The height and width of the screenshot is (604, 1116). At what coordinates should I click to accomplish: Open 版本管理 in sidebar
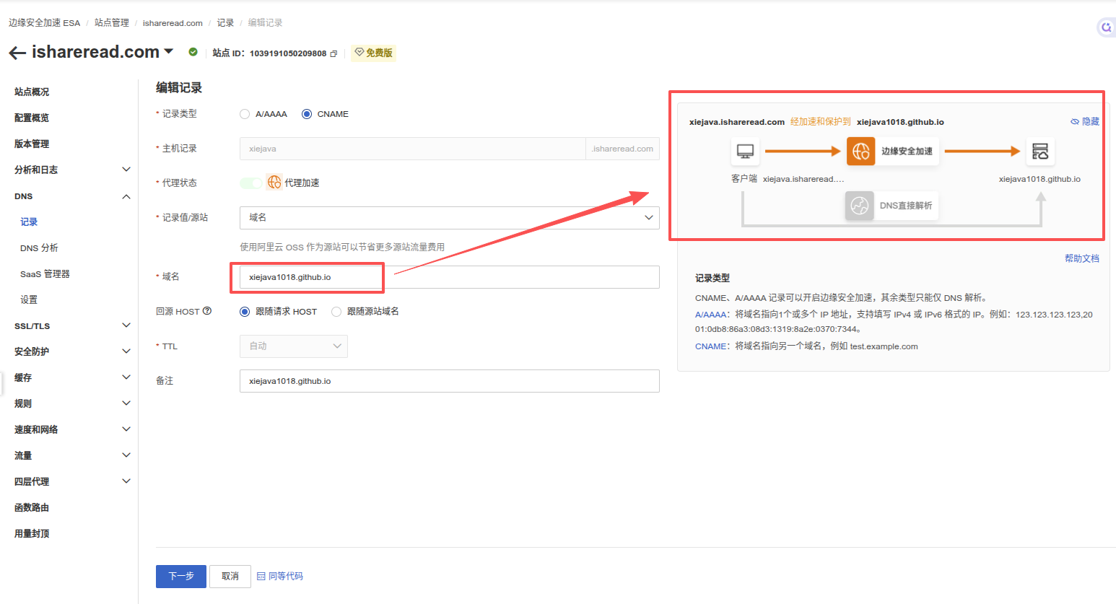click(x=32, y=144)
